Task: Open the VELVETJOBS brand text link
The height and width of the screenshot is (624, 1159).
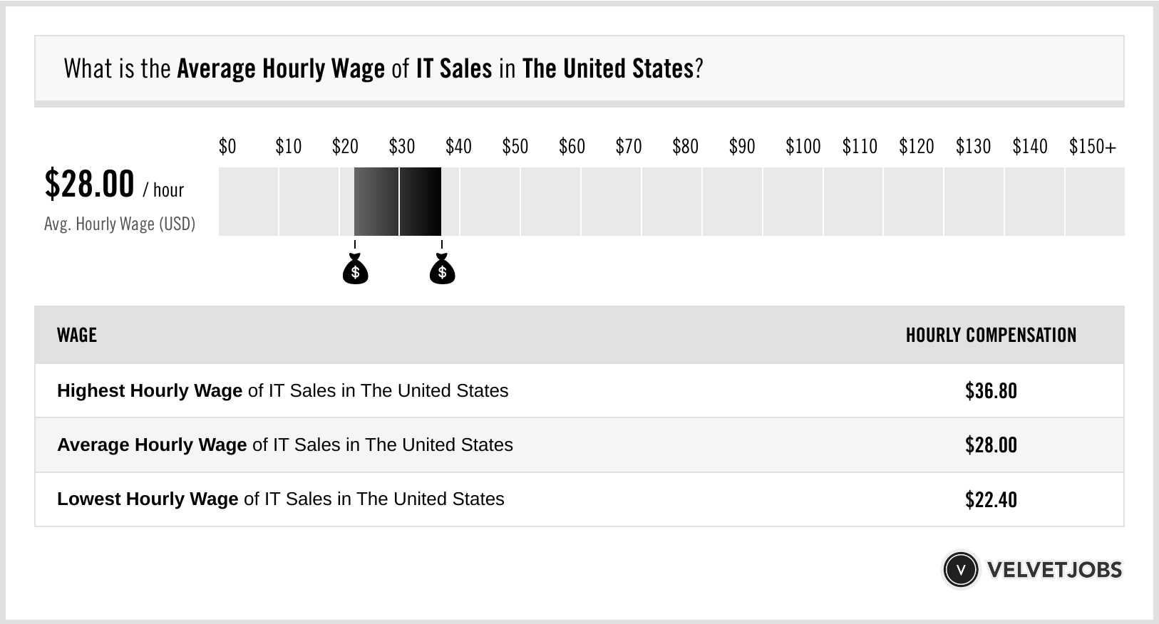Action: pos(1054,570)
